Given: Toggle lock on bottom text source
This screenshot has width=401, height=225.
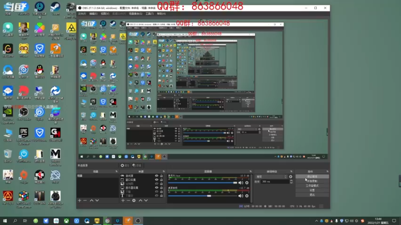Looking at the screenshot, I should coord(161,195).
